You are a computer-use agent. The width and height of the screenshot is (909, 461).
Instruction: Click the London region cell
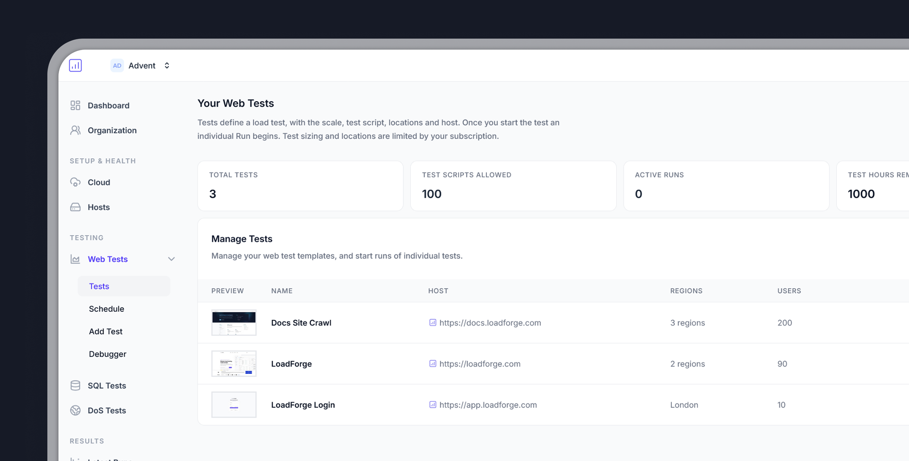(x=684, y=405)
